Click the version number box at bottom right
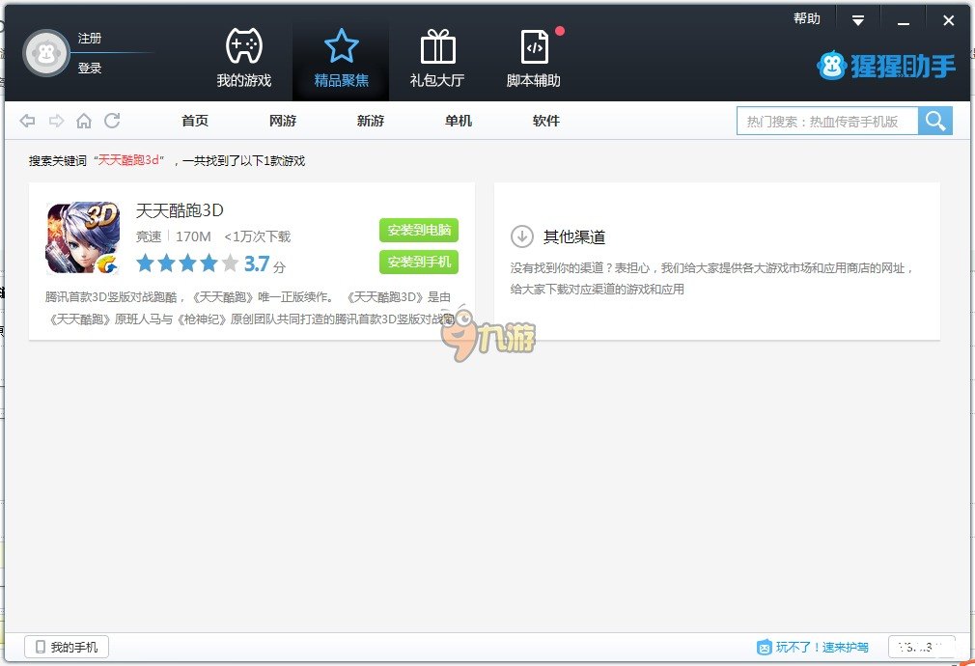 922,647
